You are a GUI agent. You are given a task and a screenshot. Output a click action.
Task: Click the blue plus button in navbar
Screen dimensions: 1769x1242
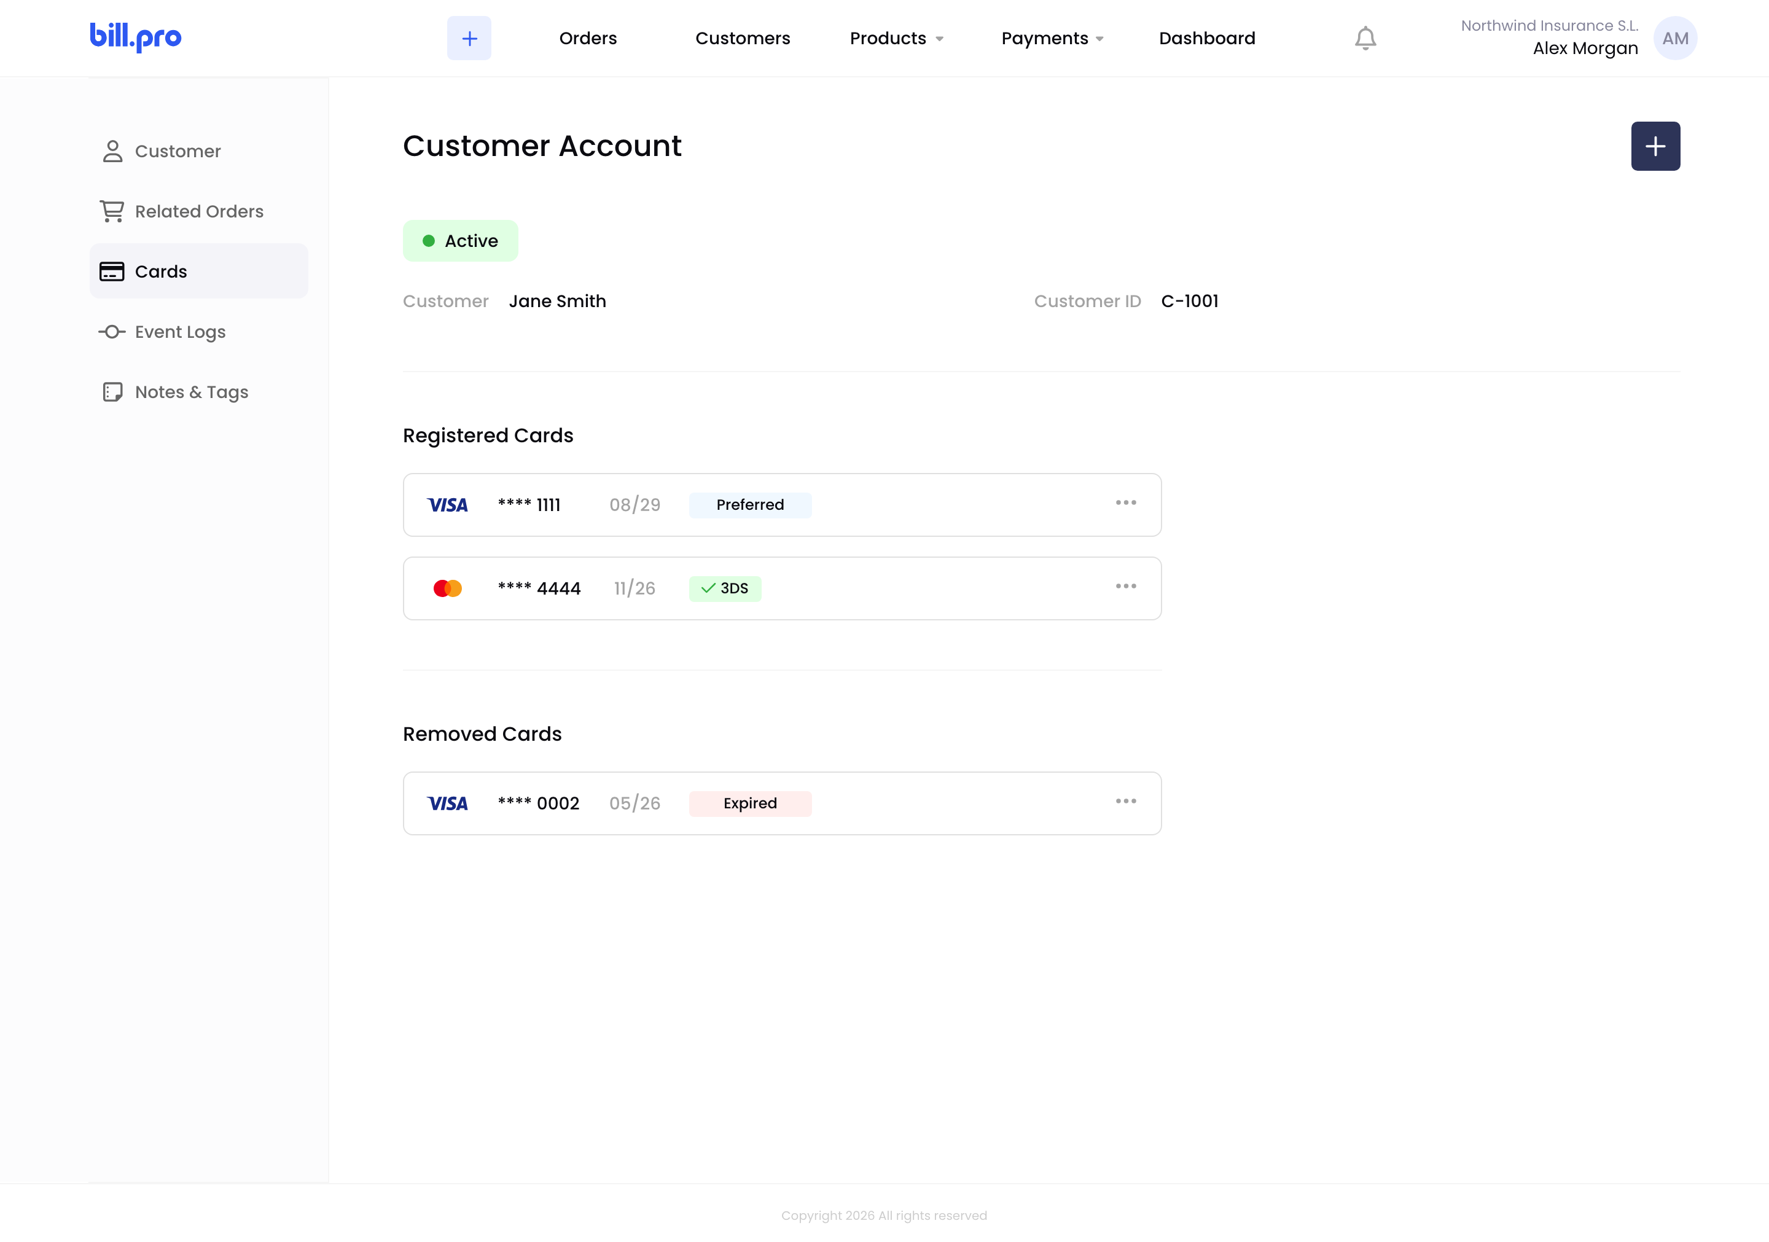pyautogui.click(x=469, y=39)
